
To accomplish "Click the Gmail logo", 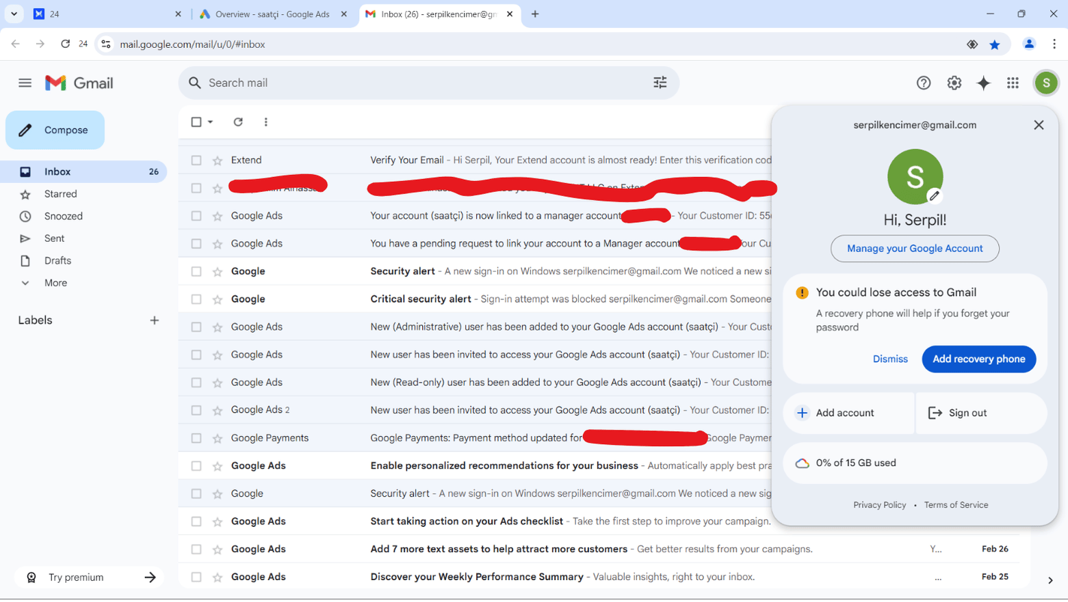I will 79,83.
